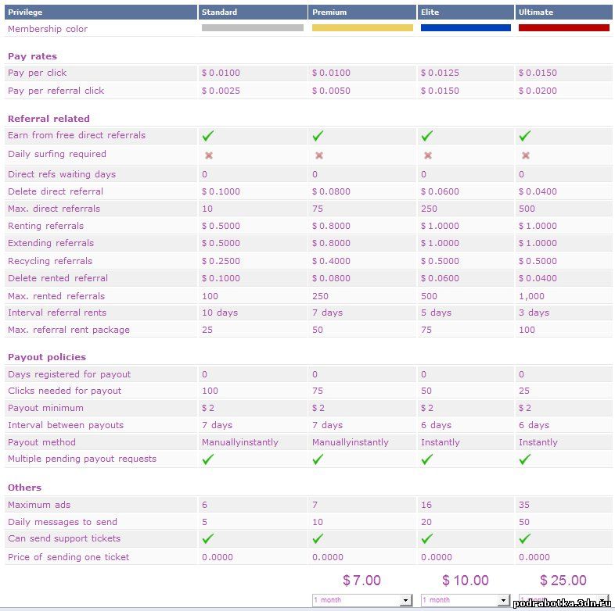Screen dimensions: 615x611
Task: Click the Premium red X for Daily surfing required
Action: (319, 155)
